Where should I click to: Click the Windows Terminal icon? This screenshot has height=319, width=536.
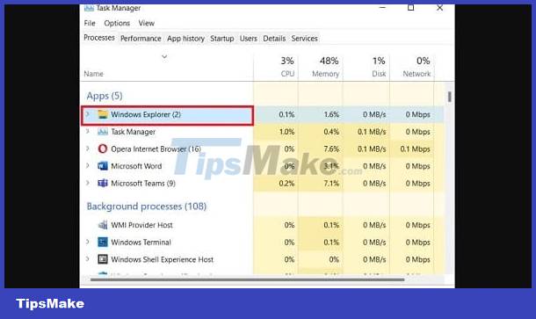pyautogui.click(x=103, y=242)
